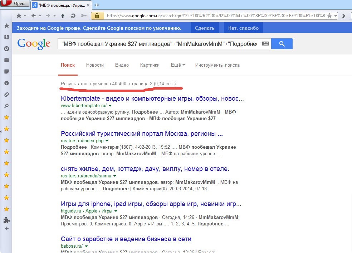
Task: Click the blue Google search button
Action: coord(282,44)
